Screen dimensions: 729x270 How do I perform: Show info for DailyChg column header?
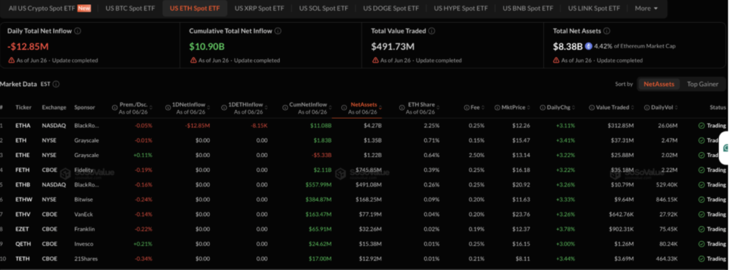(542, 107)
